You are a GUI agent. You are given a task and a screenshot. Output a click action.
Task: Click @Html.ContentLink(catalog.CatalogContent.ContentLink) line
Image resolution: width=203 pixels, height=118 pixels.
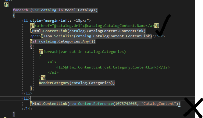pyautogui.click(x=88, y=31)
